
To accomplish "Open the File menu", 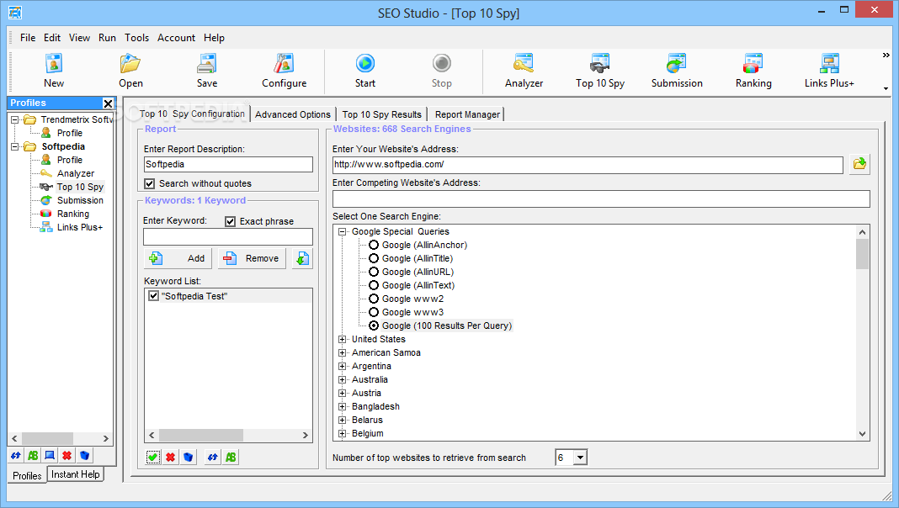I will tap(28, 38).
